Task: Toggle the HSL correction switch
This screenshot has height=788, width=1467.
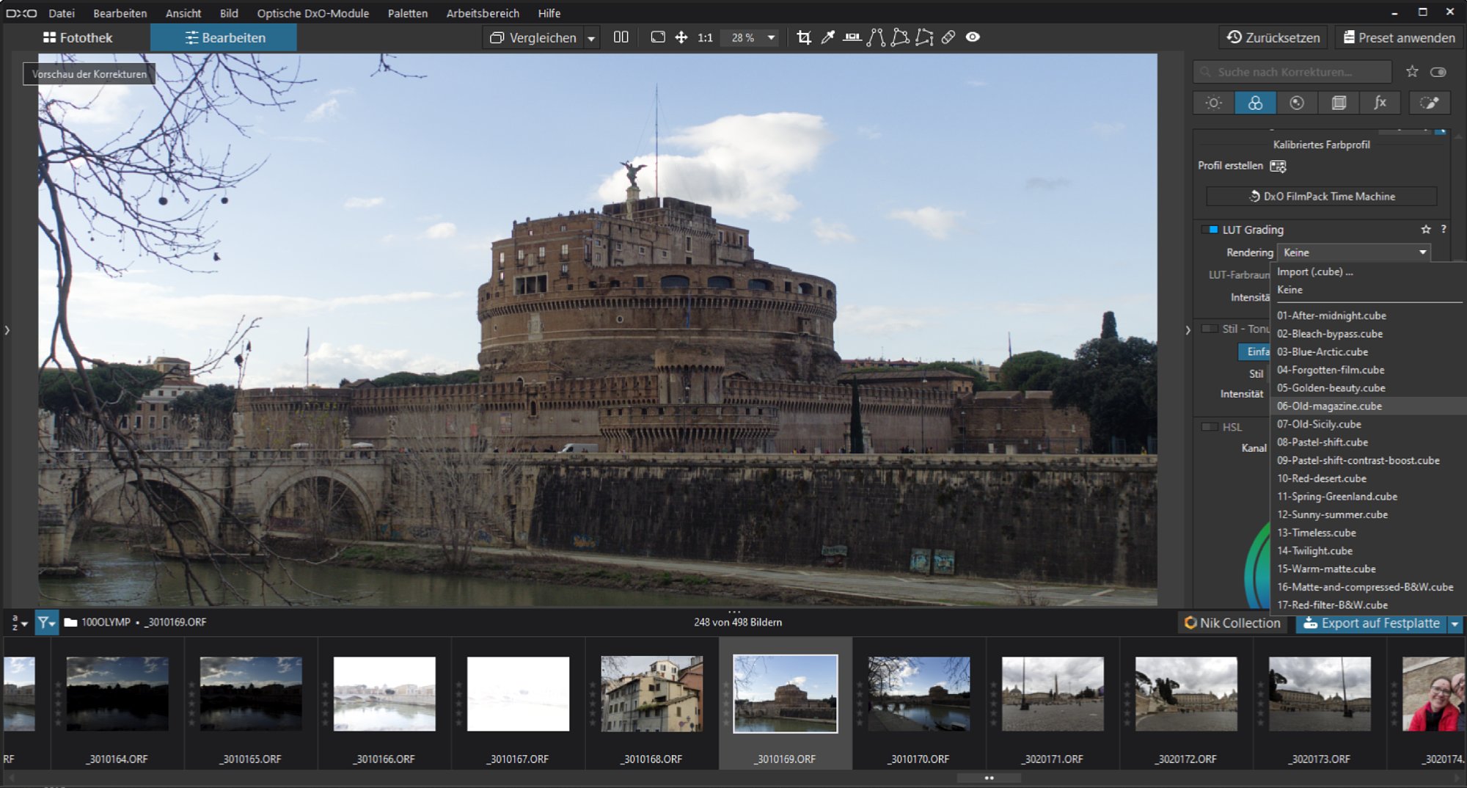Action: coord(1210,427)
